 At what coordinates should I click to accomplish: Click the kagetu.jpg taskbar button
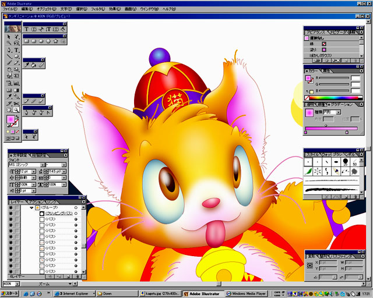coord(160,294)
